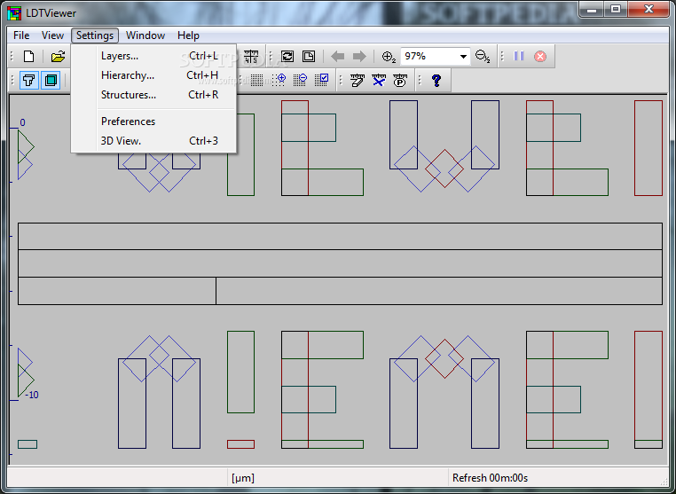The image size is (676, 494).
Task: Go back with the left arrow icon
Action: tap(338, 57)
